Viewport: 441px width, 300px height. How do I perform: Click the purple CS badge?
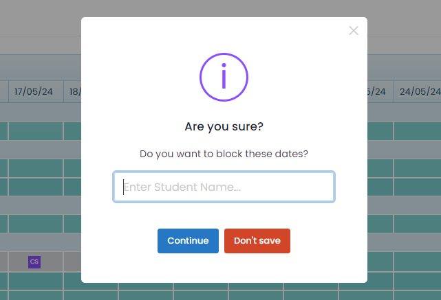click(34, 262)
